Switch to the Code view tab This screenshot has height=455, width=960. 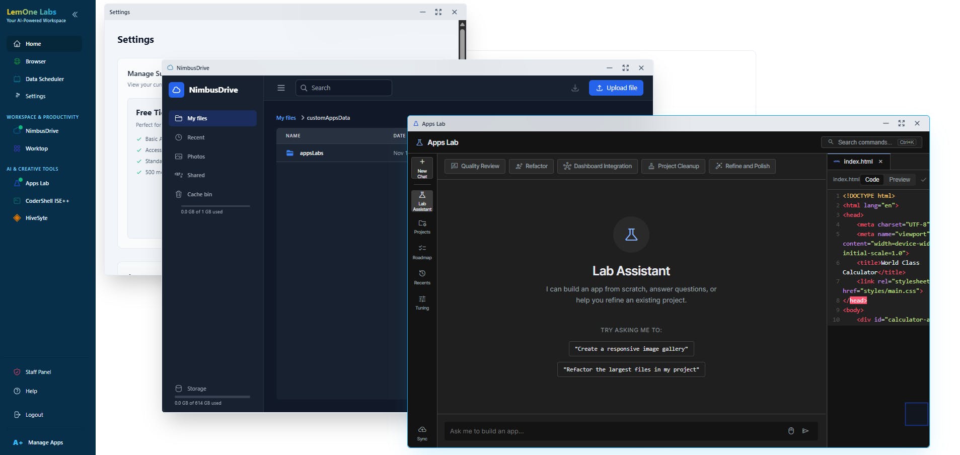pyautogui.click(x=872, y=180)
